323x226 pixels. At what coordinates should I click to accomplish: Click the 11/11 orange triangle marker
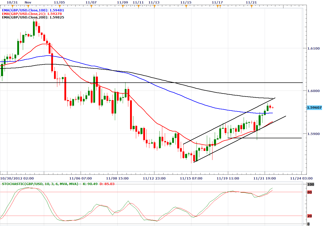[x=138, y=7]
